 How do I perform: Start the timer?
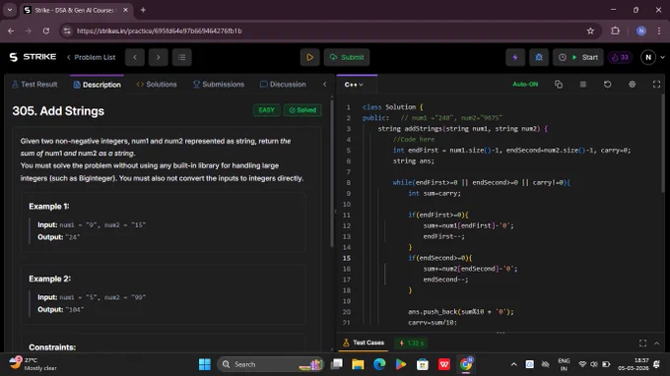click(578, 57)
